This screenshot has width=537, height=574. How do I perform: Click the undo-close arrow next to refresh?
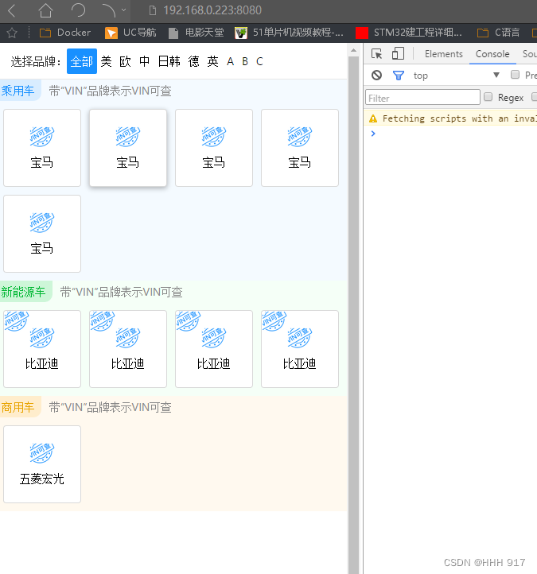point(108,10)
